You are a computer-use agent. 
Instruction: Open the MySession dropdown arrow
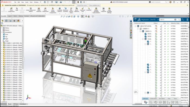click(158, 20)
